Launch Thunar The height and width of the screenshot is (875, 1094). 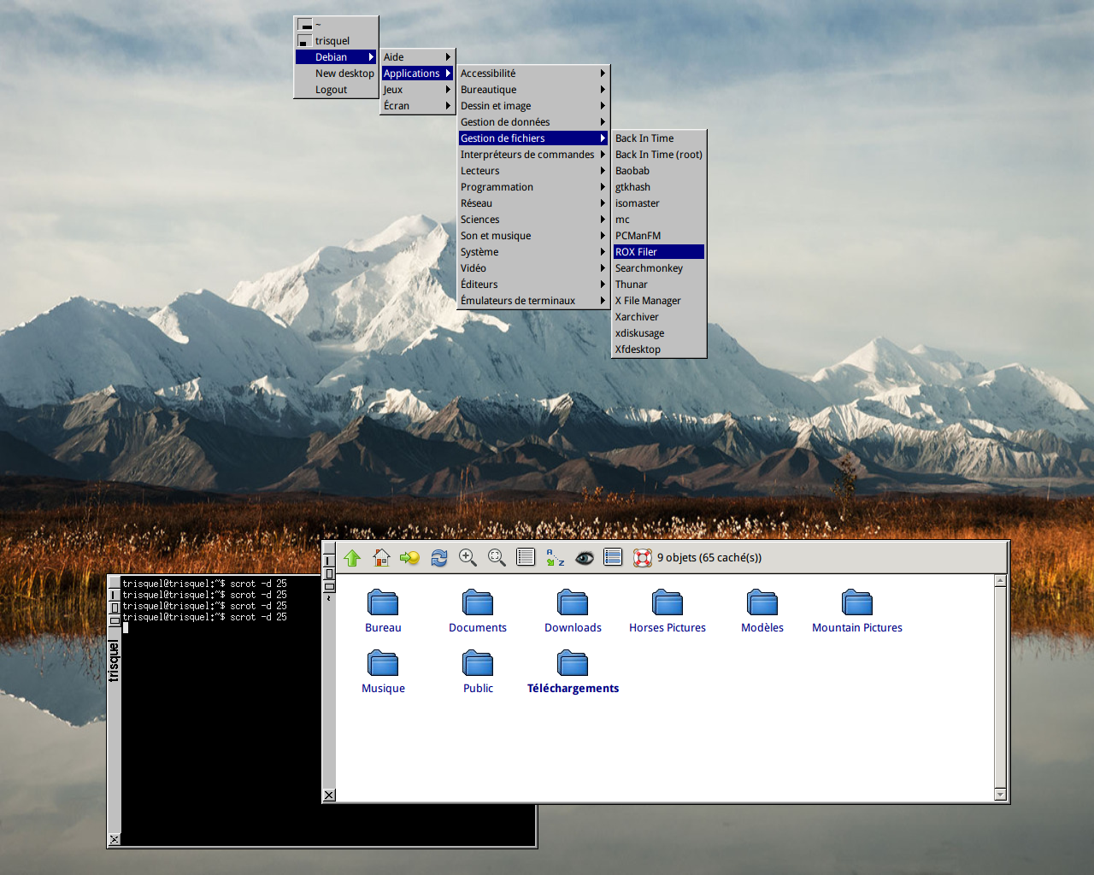coord(659,285)
